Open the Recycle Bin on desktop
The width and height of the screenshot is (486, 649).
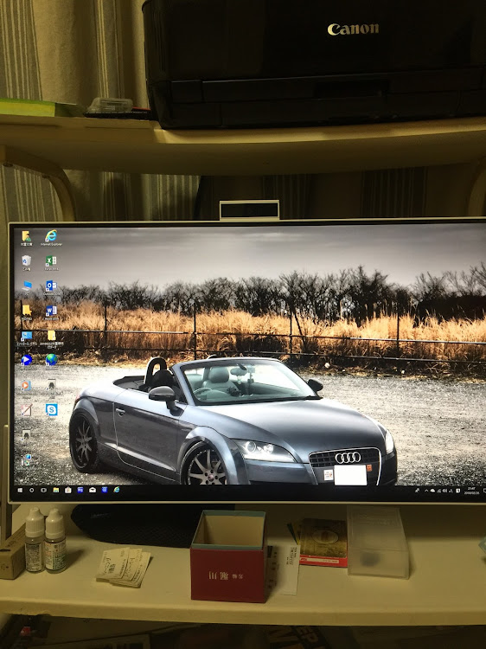[26, 263]
